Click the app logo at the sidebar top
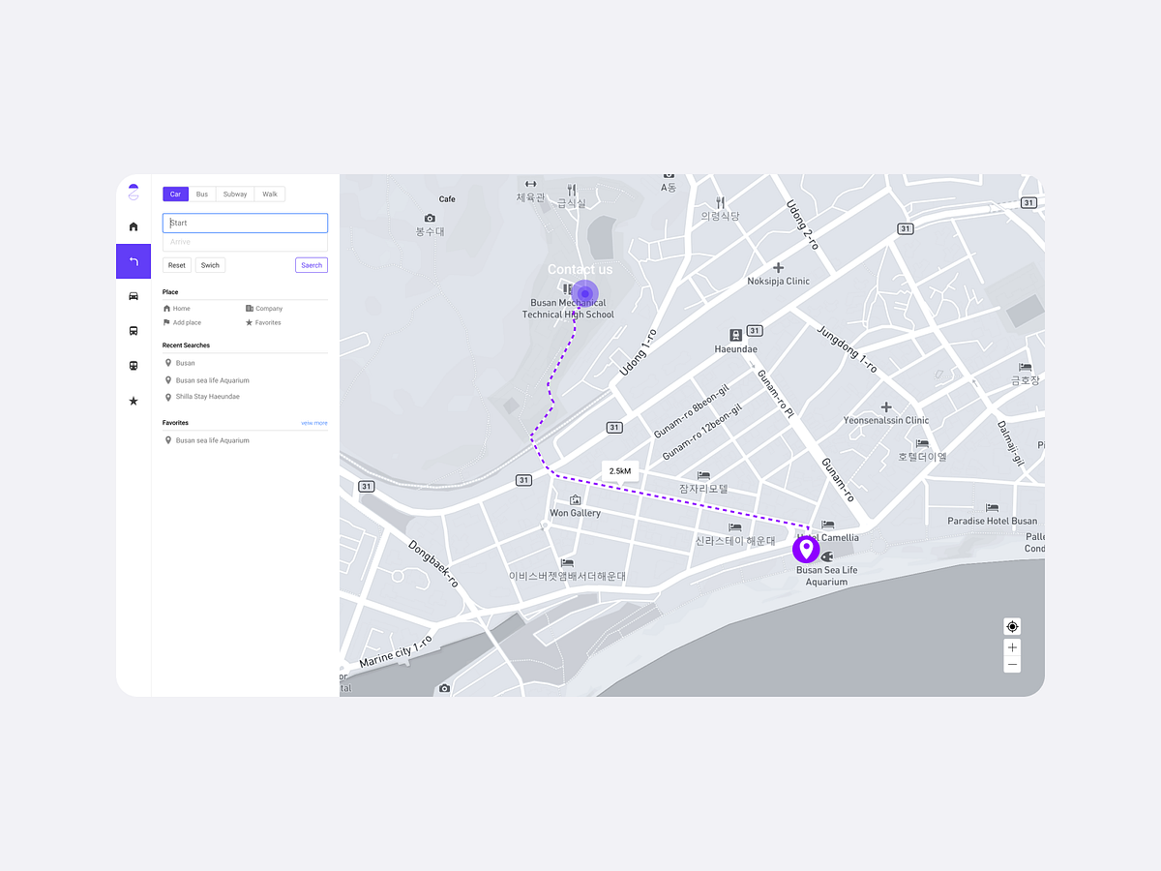 click(134, 191)
